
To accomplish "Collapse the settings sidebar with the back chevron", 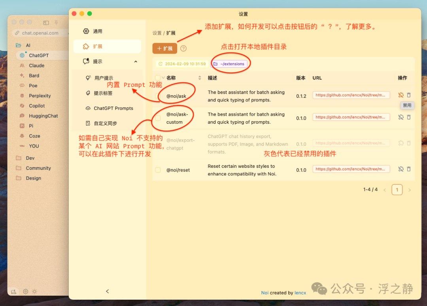I will click(107, 291).
